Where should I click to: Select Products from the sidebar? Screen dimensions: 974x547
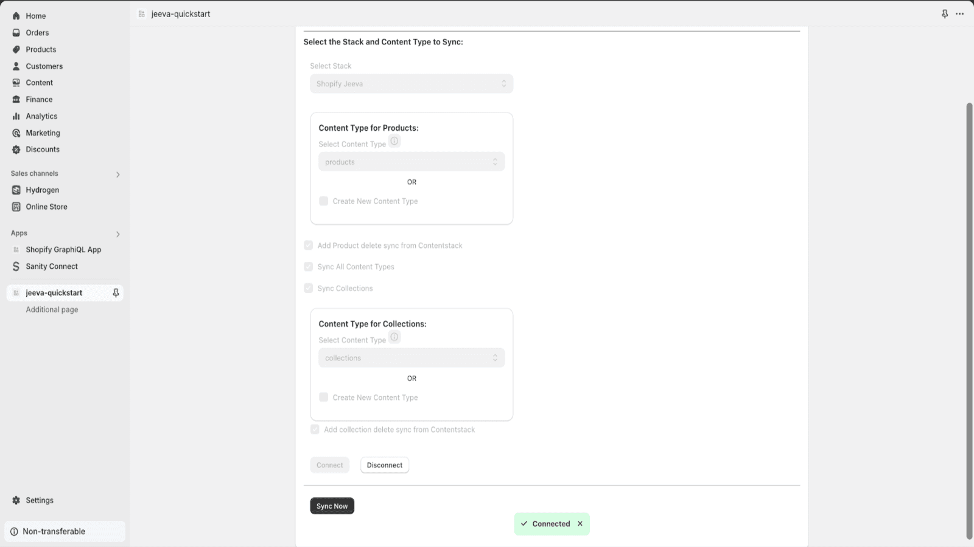[41, 49]
